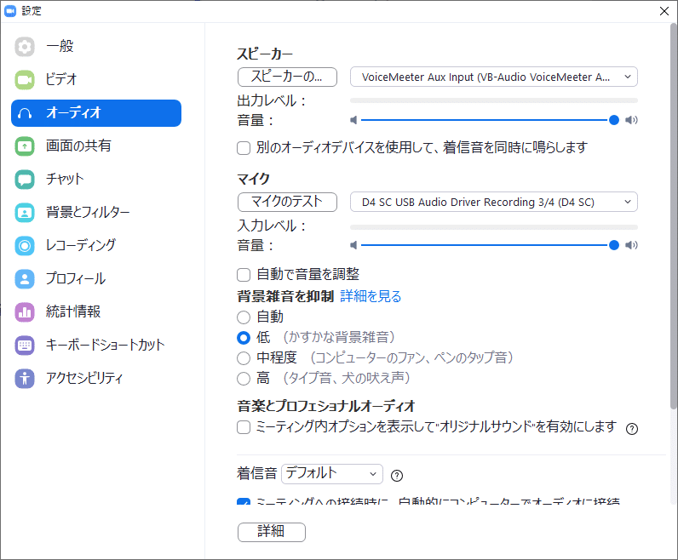This screenshot has height=560, width=678.
Task: Click the 背景とフィルター icon
Action: coord(25,213)
